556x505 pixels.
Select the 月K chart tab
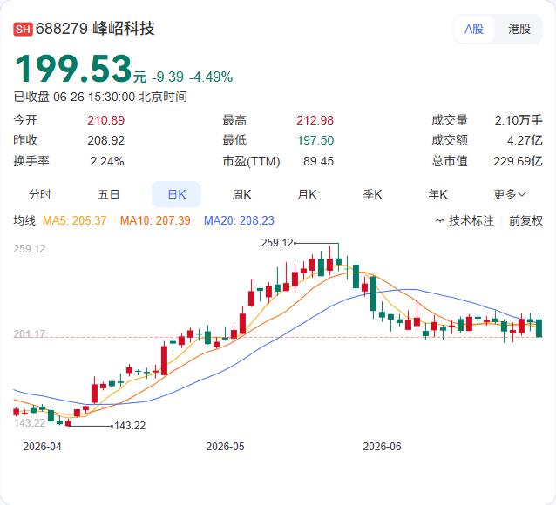[x=307, y=194]
